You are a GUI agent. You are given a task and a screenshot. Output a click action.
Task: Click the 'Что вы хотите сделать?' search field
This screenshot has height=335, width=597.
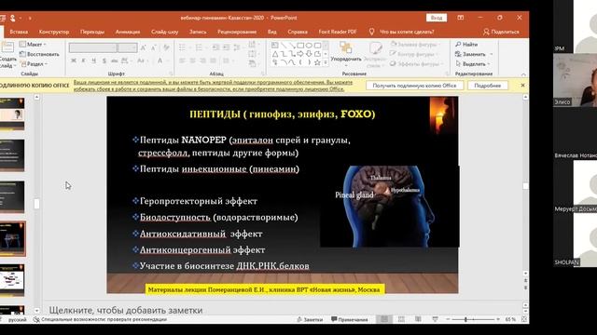click(x=407, y=32)
